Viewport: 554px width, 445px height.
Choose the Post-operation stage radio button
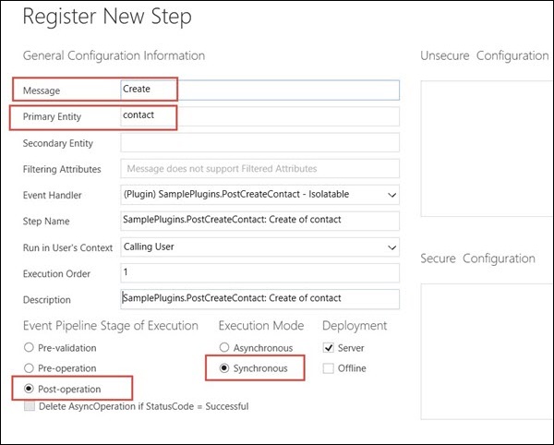tap(28, 389)
